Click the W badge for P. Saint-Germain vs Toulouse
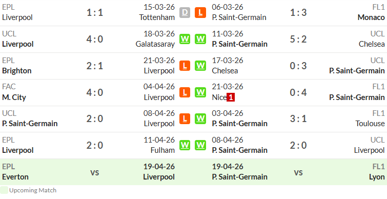 200,119
